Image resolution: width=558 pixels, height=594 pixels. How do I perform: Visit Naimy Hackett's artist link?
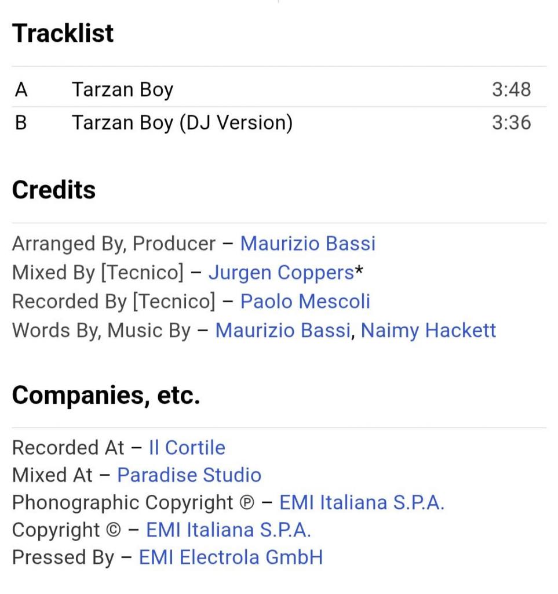tap(428, 331)
